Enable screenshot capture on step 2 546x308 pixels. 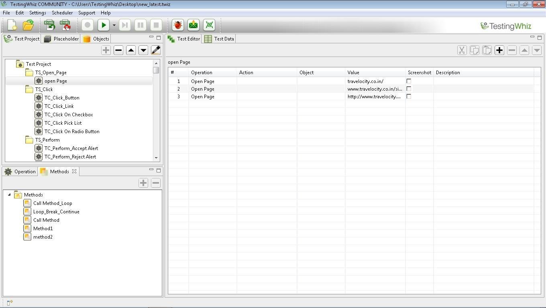point(409,89)
